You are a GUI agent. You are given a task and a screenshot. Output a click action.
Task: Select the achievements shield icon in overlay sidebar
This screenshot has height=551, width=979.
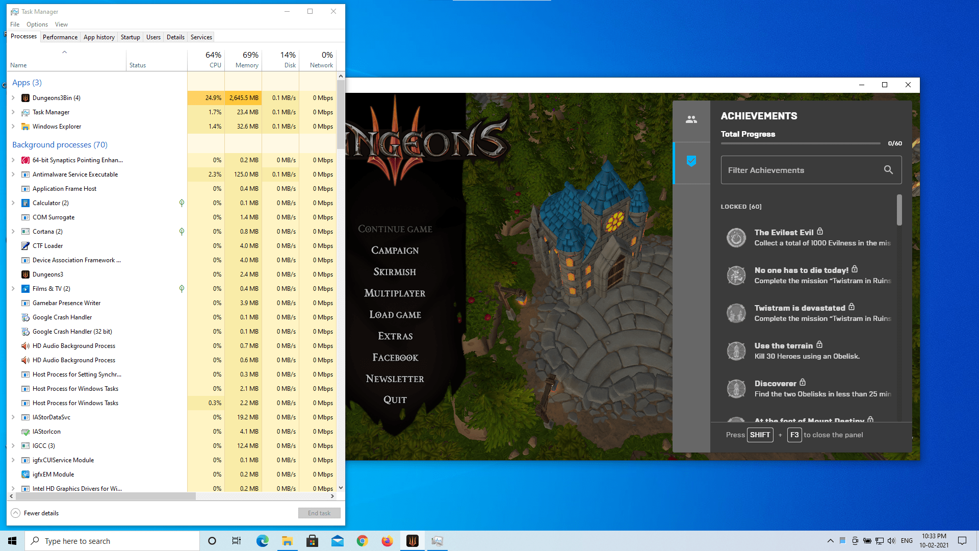point(691,161)
